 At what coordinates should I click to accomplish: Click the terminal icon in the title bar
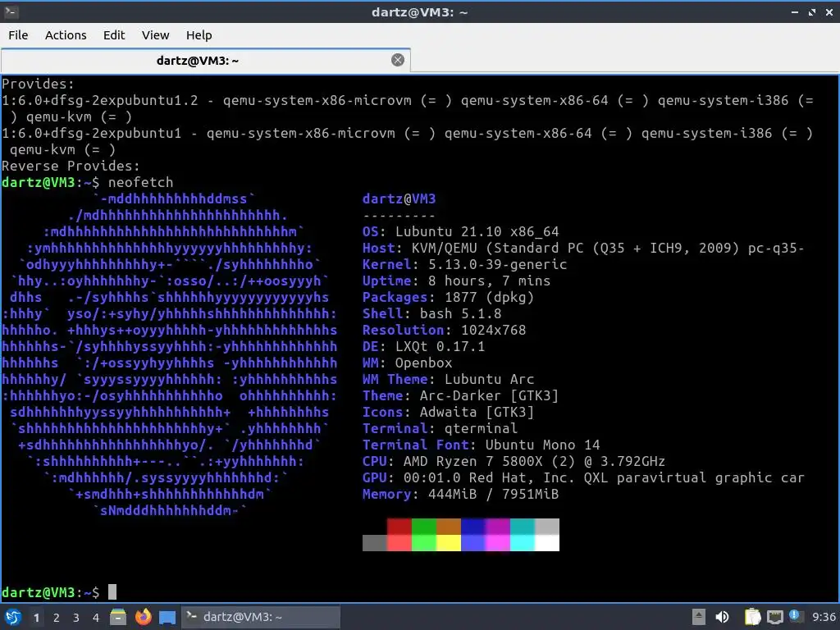11,11
